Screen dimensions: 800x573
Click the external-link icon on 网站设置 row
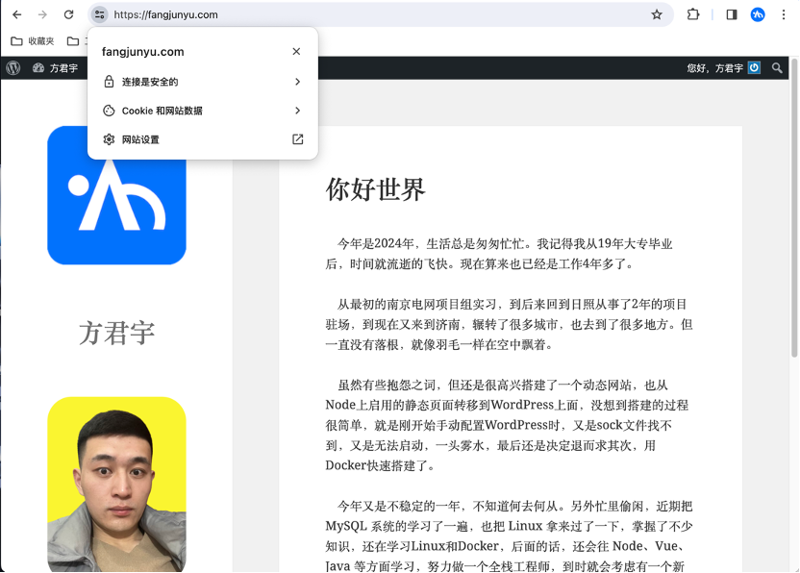tap(297, 139)
